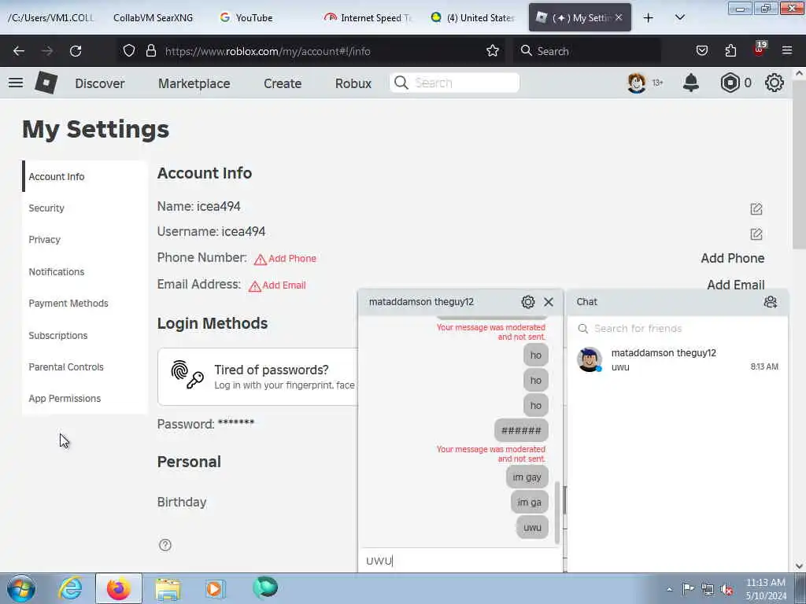Select the Notifications settings section
Screen dimensions: 806x604
[x=85, y=271]
